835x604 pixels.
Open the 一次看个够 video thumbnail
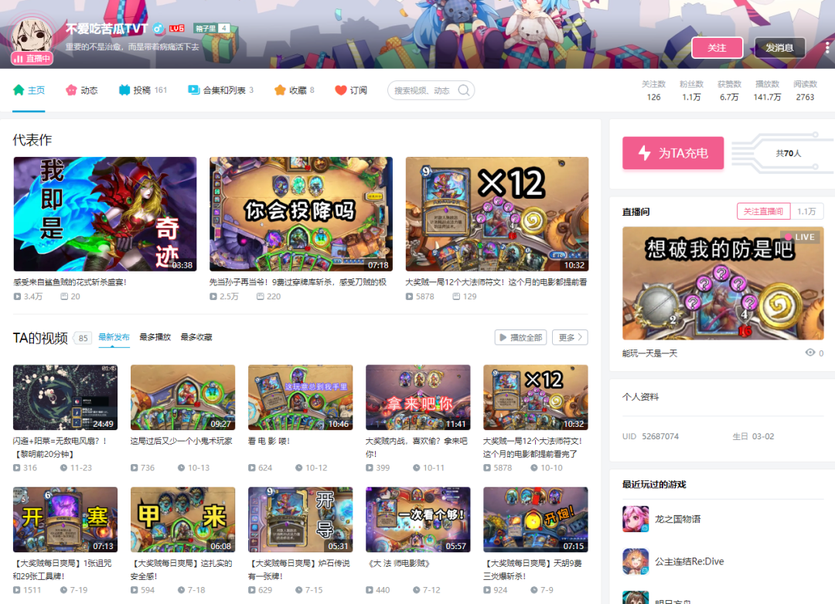tap(418, 519)
